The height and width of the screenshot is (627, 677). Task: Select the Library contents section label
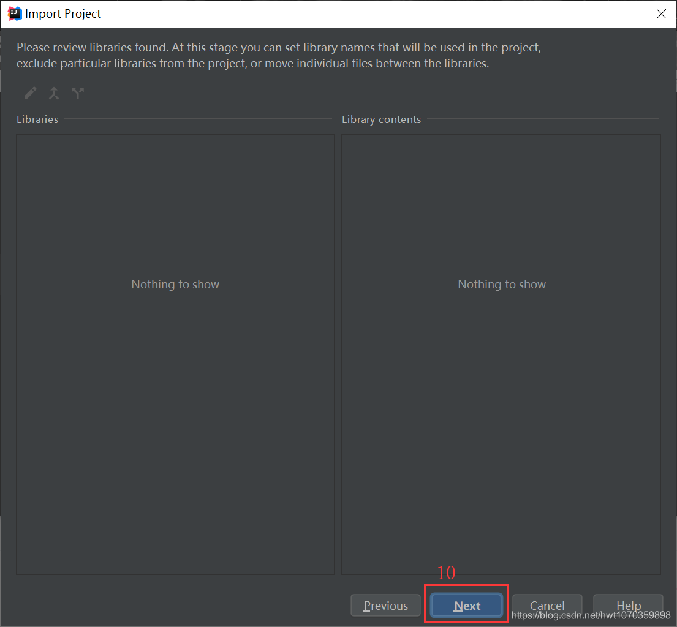point(381,119)
